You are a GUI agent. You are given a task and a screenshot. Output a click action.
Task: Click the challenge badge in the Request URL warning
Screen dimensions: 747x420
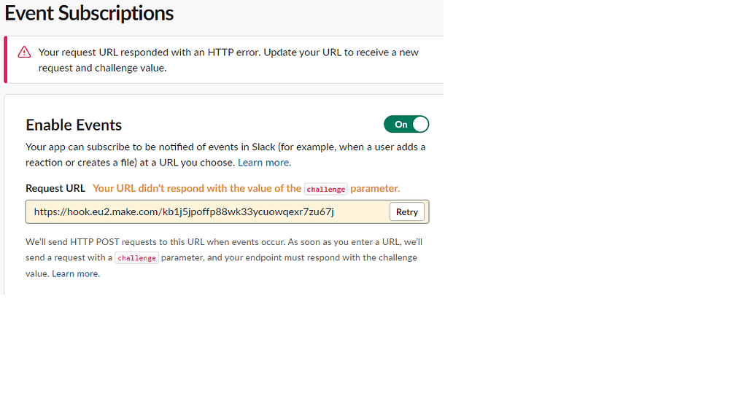325,189
